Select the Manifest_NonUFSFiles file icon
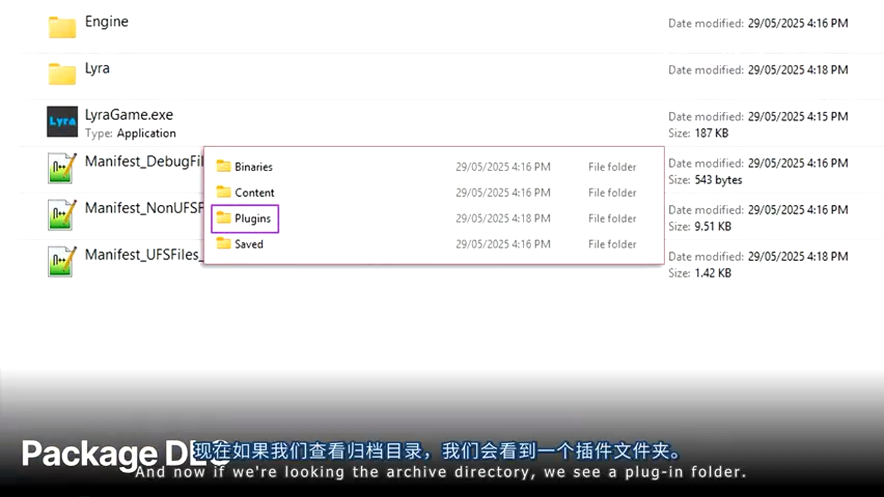Screen dimensions: 884x497 pos(62,215)
